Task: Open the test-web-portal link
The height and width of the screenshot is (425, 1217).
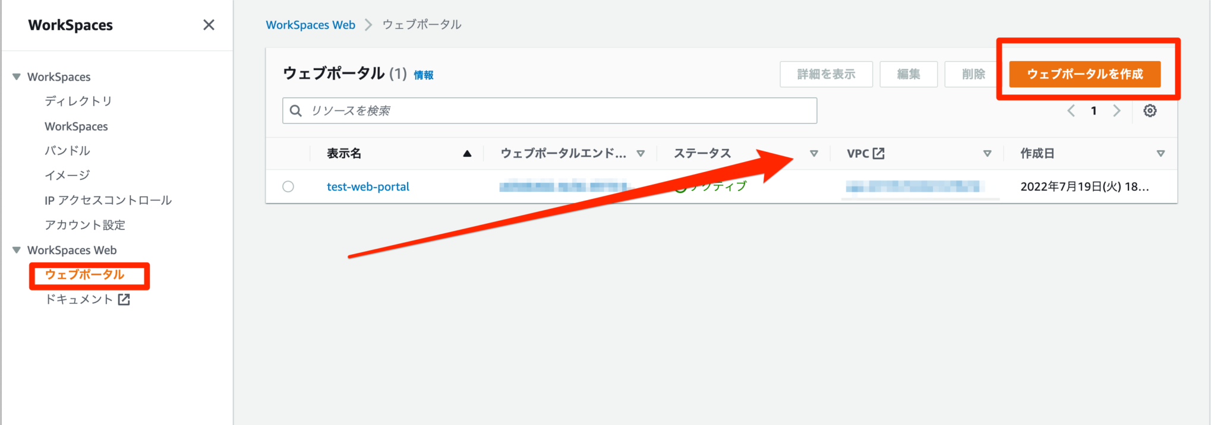Action: [368, 186]
